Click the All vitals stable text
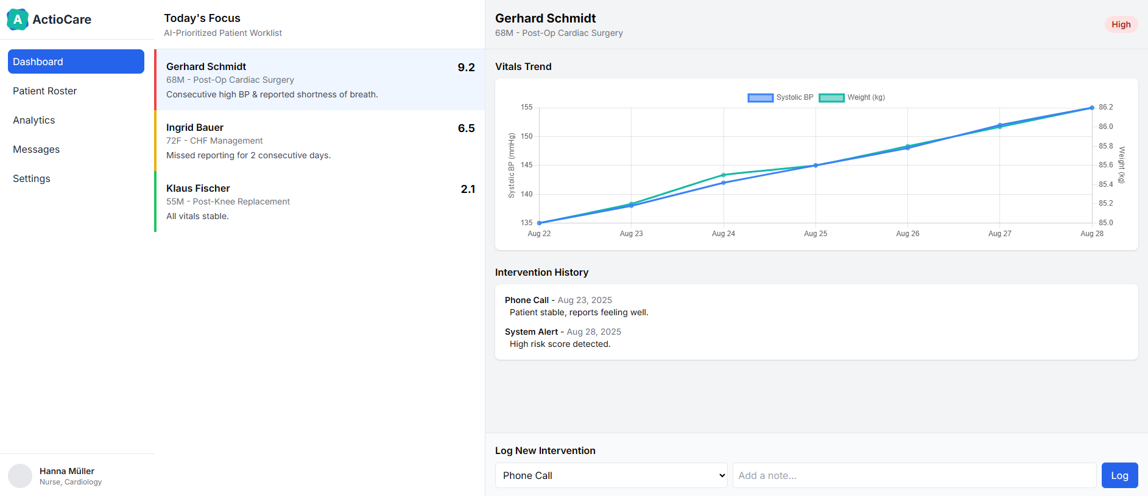Screen dimensions: 1148x496 click(x=197, y=216)
